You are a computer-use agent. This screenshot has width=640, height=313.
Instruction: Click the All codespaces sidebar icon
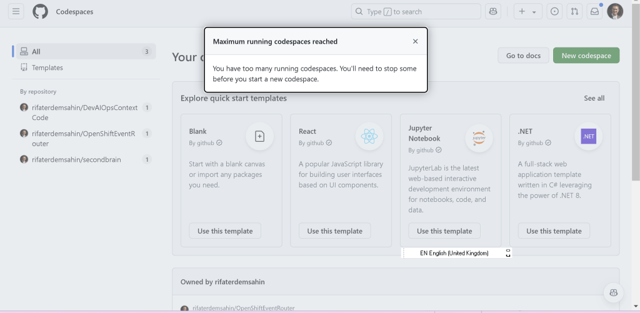click(24, 51)
